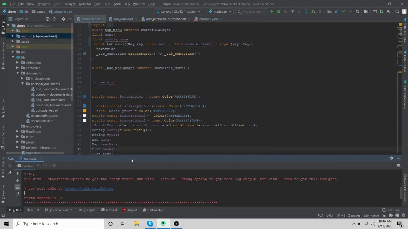The width and height of the screenshot is (408, 229).
Task: Click the Git commit checkmark icon
Action: 343,11
